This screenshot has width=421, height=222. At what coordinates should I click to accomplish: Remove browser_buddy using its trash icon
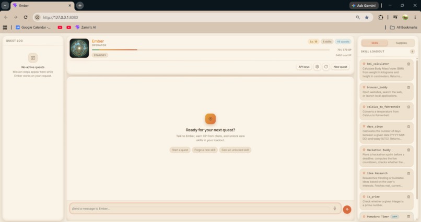[408, 88]
